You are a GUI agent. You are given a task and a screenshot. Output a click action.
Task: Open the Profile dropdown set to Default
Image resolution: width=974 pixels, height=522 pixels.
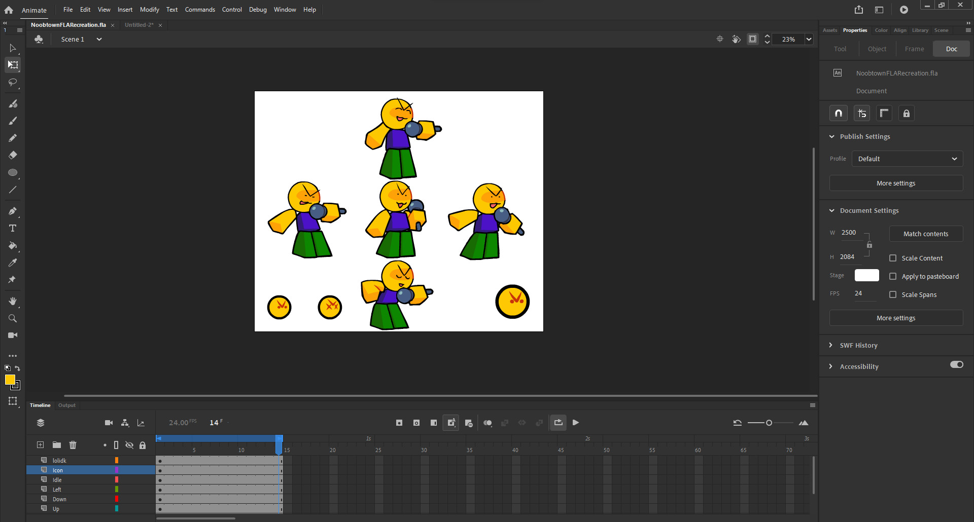click(x=907, y=159)
